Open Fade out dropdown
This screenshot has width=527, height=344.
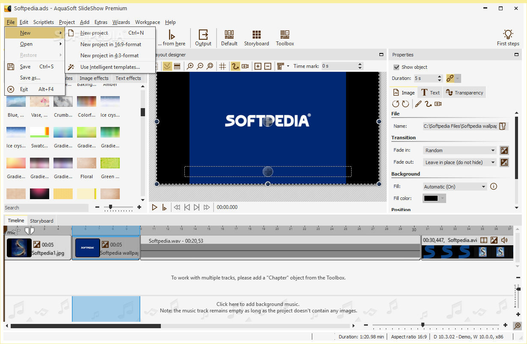459,162
